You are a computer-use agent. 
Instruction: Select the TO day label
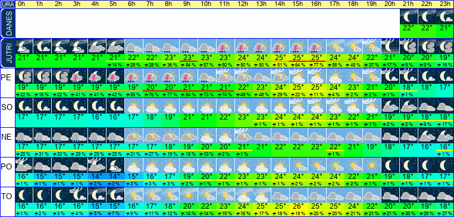[x=6, y=196]
